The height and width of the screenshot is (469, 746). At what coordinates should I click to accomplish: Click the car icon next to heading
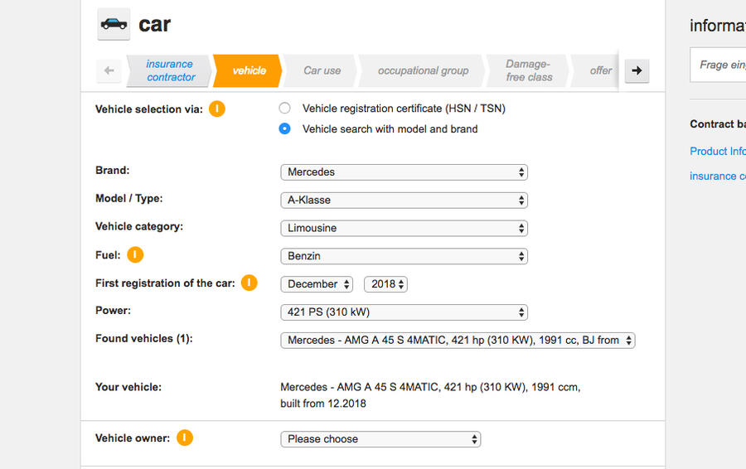[114, 24]
